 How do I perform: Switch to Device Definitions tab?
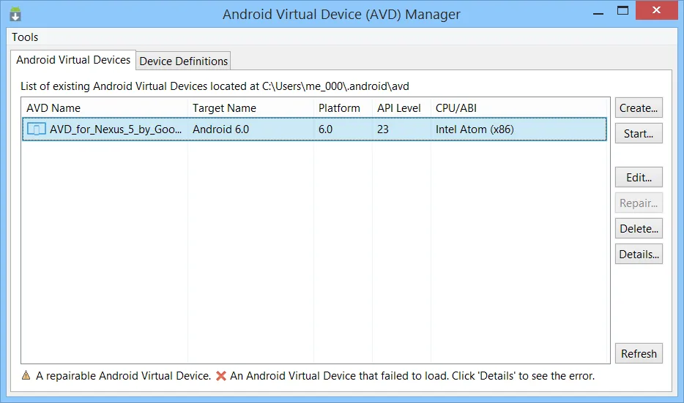(x=183, y=61)
